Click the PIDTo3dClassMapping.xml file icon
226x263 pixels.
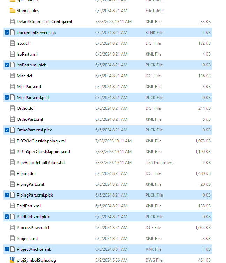click(x=13, y=141)
